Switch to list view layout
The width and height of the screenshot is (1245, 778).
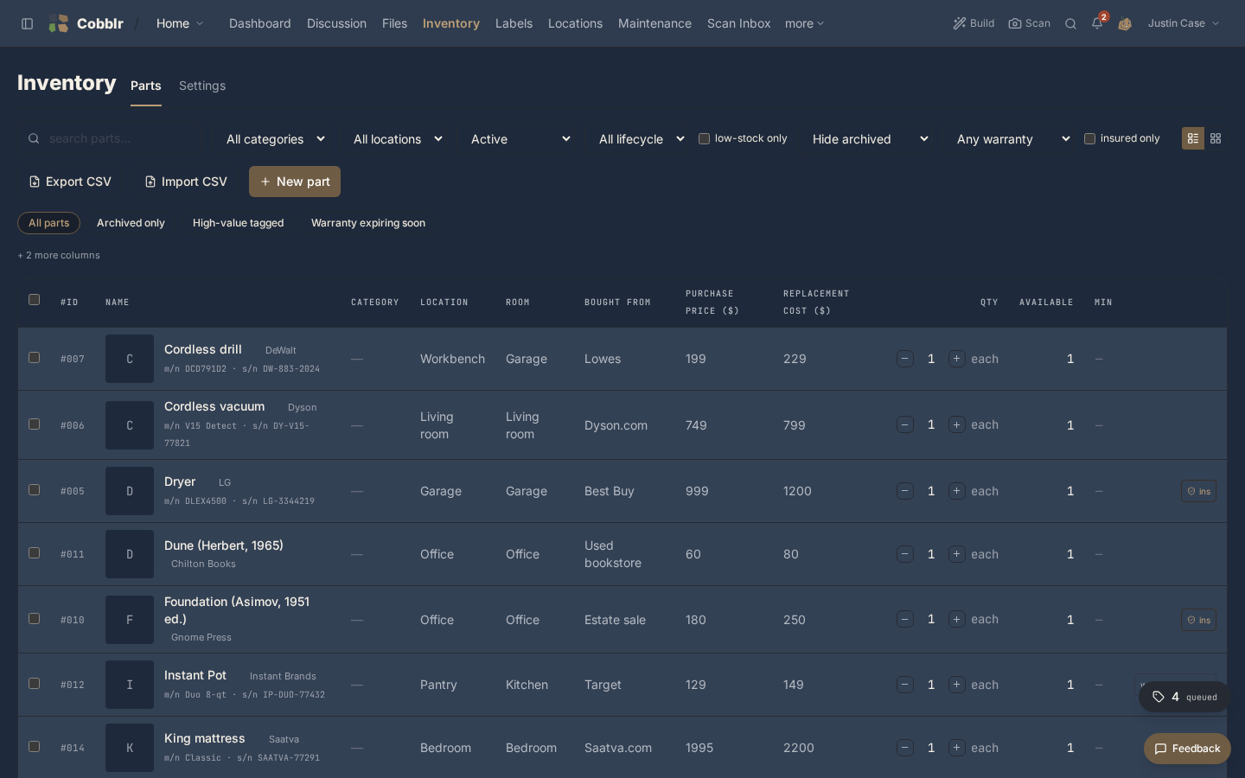pyautogui.click(x=1193, y=138)
